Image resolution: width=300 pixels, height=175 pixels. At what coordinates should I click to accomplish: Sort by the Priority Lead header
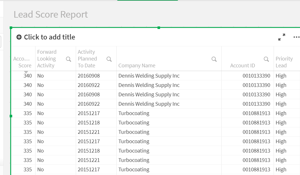(284, 62)
